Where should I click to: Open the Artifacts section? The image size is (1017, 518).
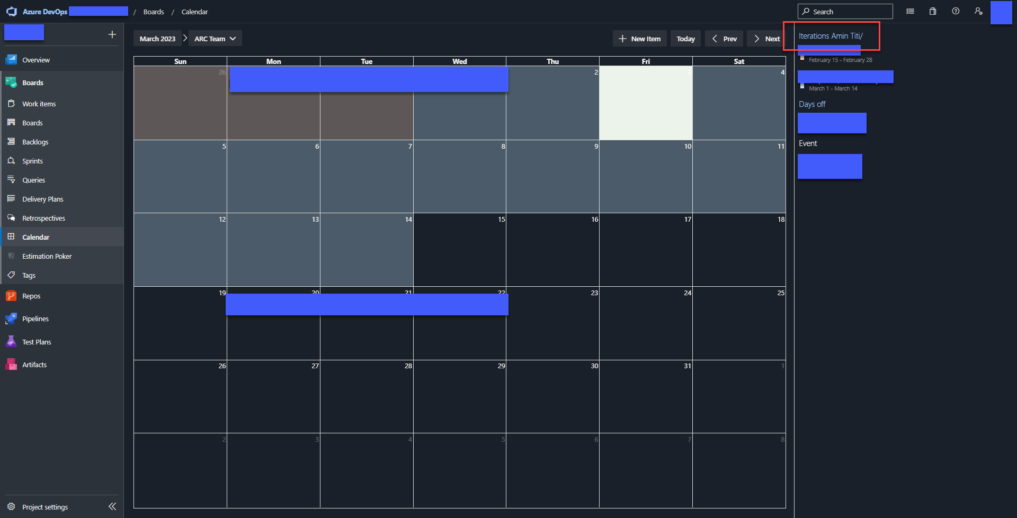(x=34, y=364)
